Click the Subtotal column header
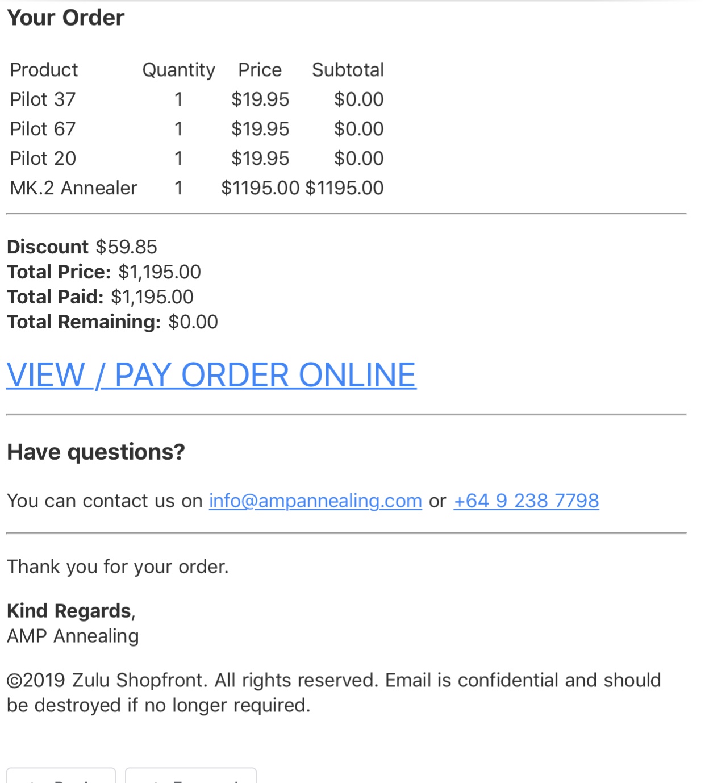Screen dimensions: 705x783 pos(348,70)
